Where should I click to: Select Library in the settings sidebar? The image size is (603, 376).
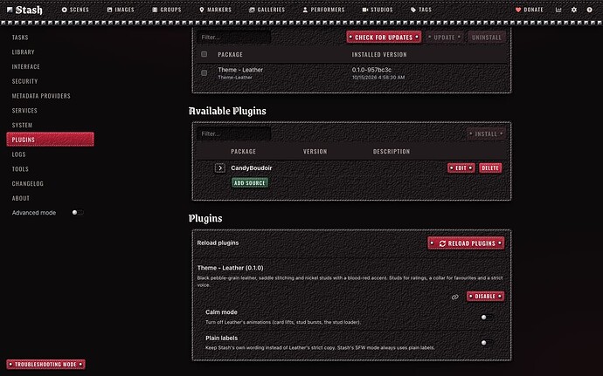point(50,51)
